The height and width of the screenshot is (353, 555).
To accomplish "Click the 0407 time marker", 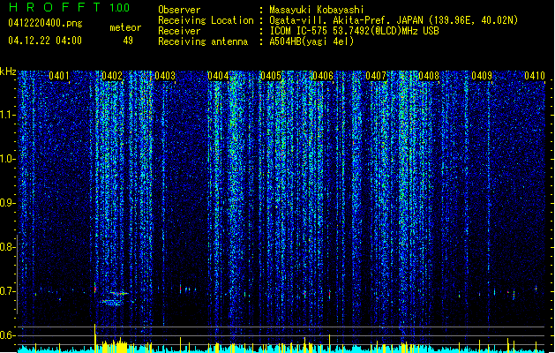I will (376, 76).
